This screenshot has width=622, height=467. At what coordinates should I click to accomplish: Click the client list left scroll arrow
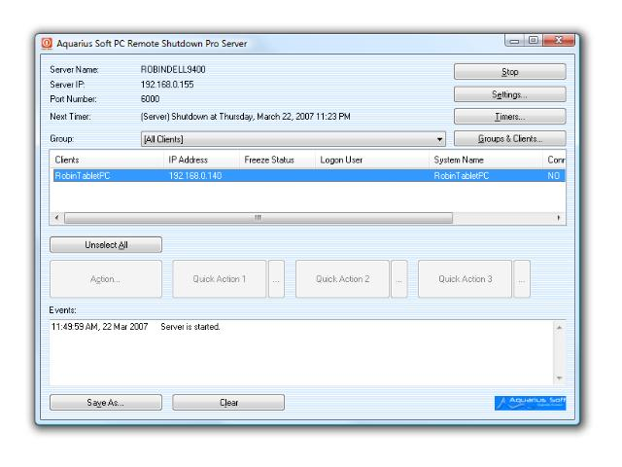pos(56,218)
